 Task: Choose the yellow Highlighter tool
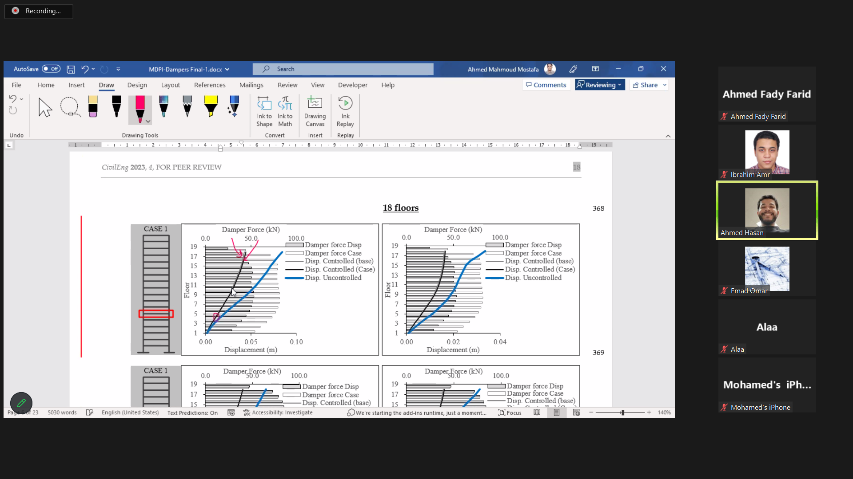211,107
